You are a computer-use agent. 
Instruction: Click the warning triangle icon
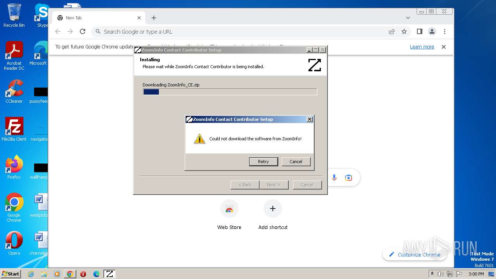199,139
